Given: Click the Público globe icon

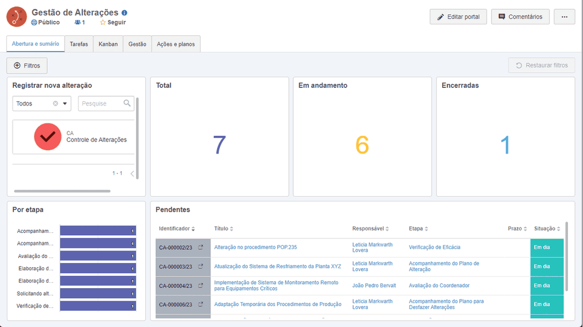Looking at the screenshot, I should (34, 22).
